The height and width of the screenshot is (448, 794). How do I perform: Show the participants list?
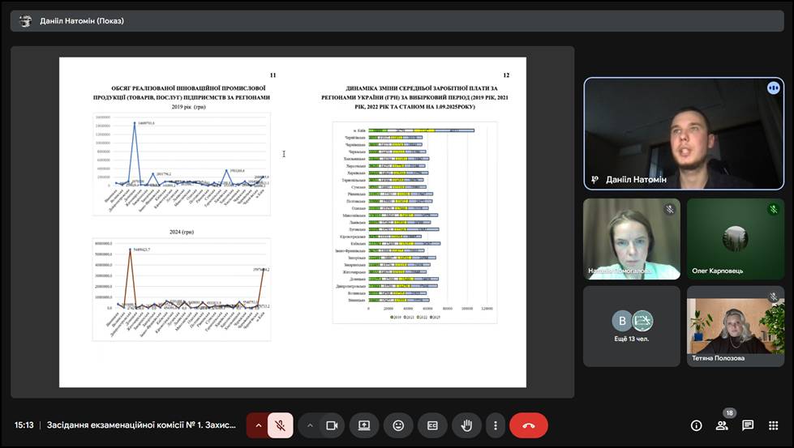722,425
